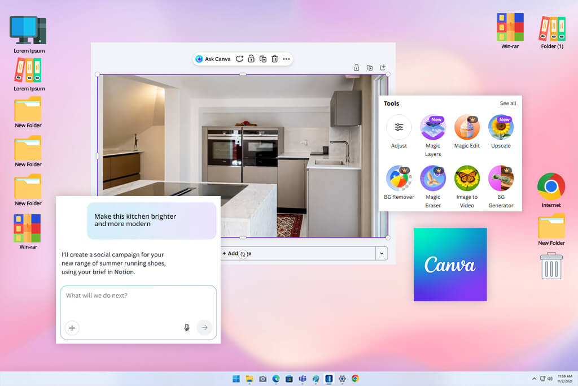
Task: Click the Add page button below the canvas
Action: point(298,254)
